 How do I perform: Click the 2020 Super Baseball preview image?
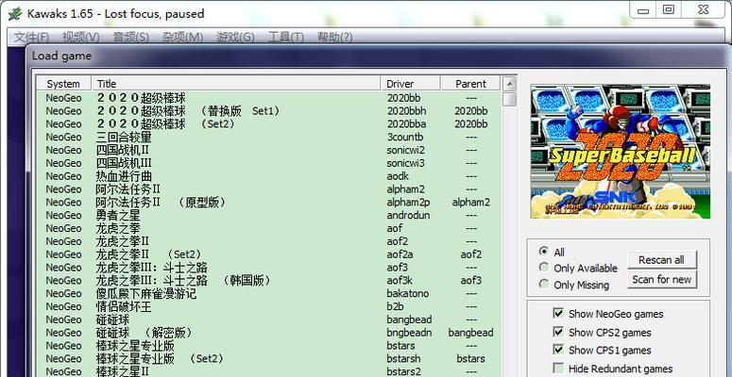(x=621, y=152)
